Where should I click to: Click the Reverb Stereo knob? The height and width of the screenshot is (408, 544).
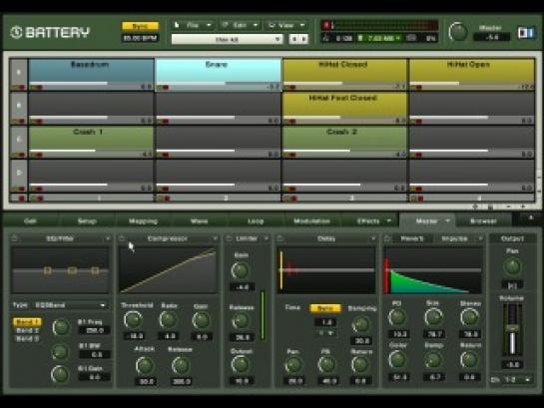(469, 317)
